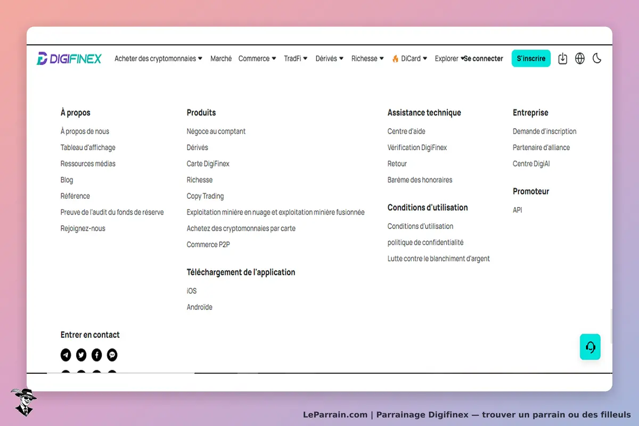639x426 pixels.
Task: Click the DiCard flame icon
Action: [395, 59]
